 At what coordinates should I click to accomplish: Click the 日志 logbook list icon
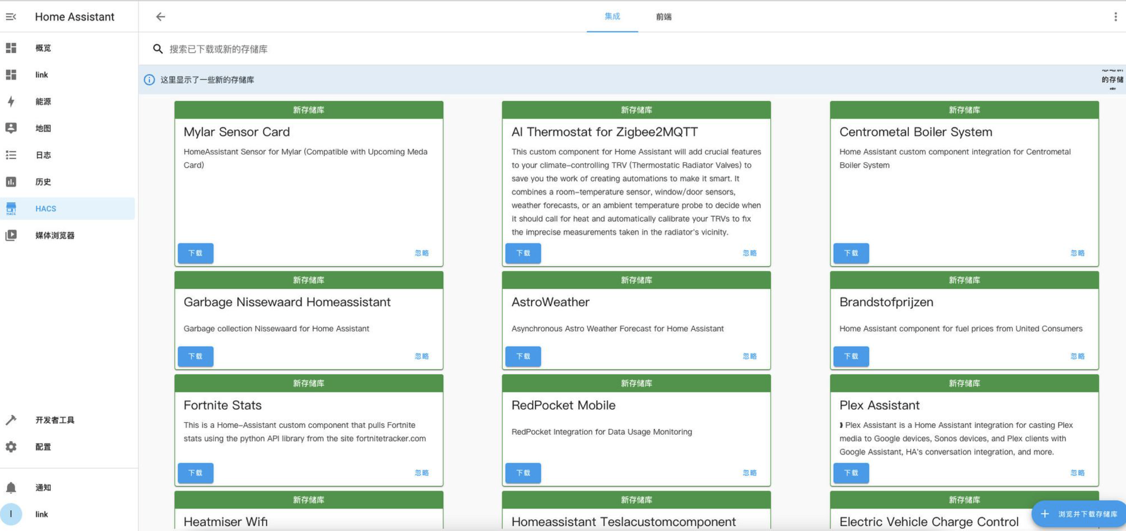(11, 155)
